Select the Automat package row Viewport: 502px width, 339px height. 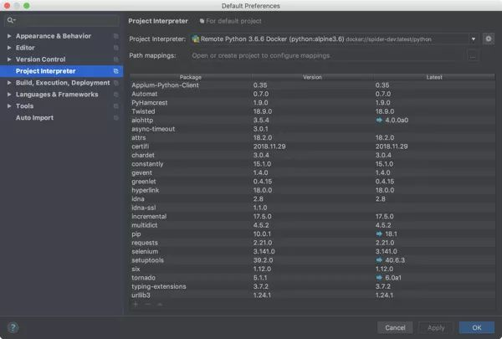point(312,94)
